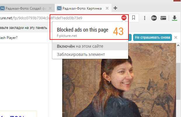The image size is (181, 117).
Task: Toggle 'Включён на этом сайте' ad blocking
Action: point(80,46)
